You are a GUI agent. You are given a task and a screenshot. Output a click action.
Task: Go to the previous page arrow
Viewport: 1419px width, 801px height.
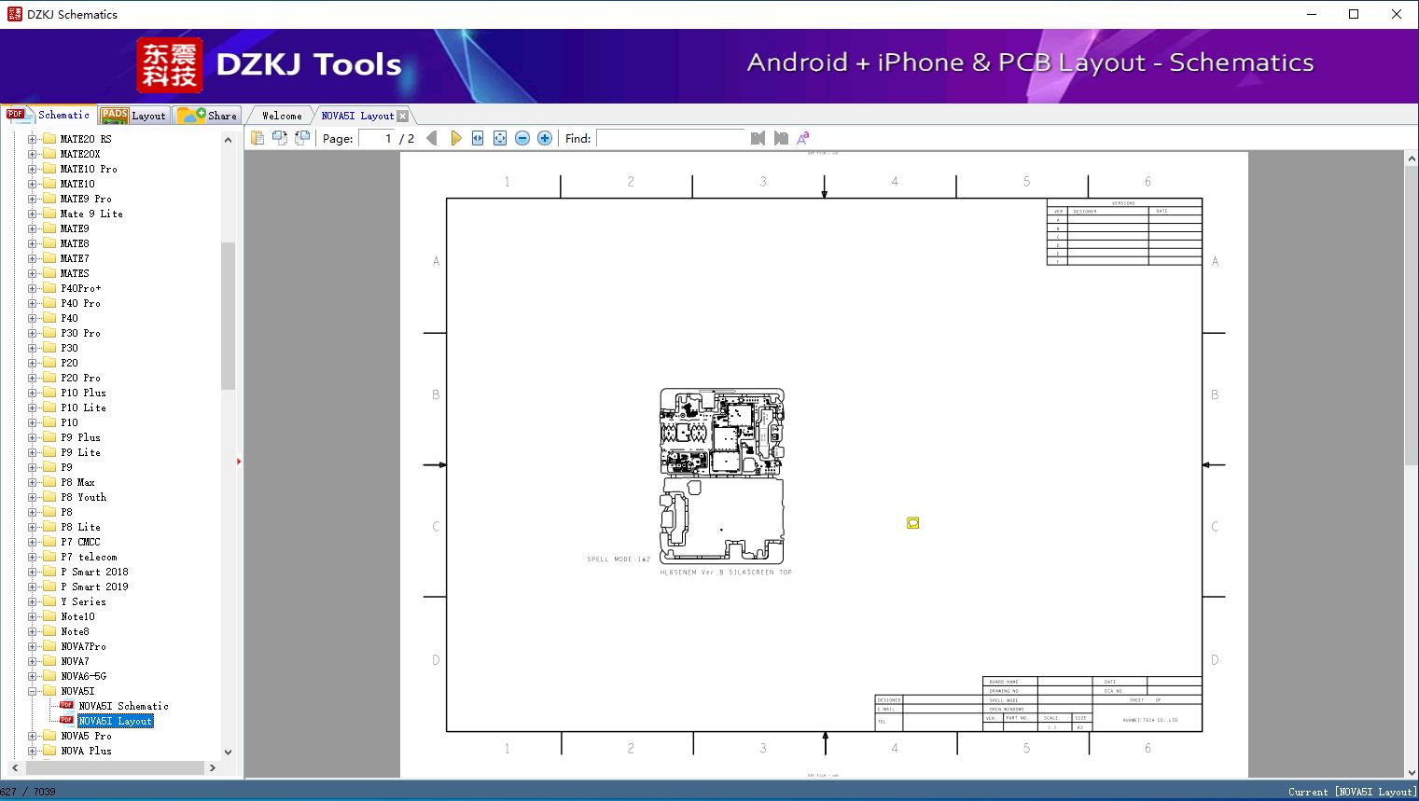(x=431, y=138)
